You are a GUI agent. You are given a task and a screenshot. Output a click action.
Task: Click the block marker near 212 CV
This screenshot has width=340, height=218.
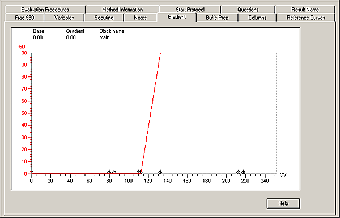pyautogui.click(x=238, y=172)
